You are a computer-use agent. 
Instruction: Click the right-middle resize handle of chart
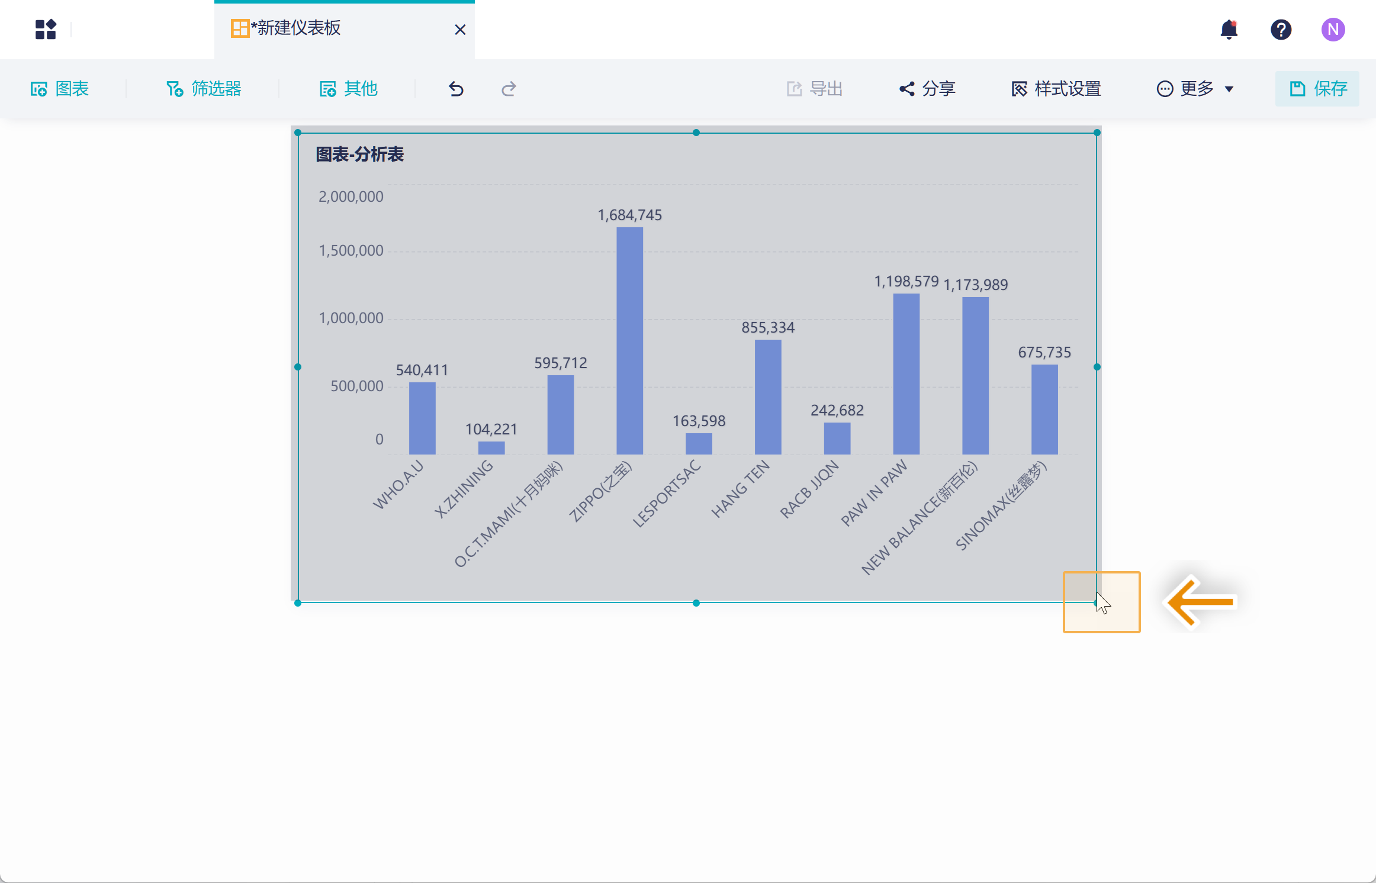pyautogui.click(x=1097, y=367)
